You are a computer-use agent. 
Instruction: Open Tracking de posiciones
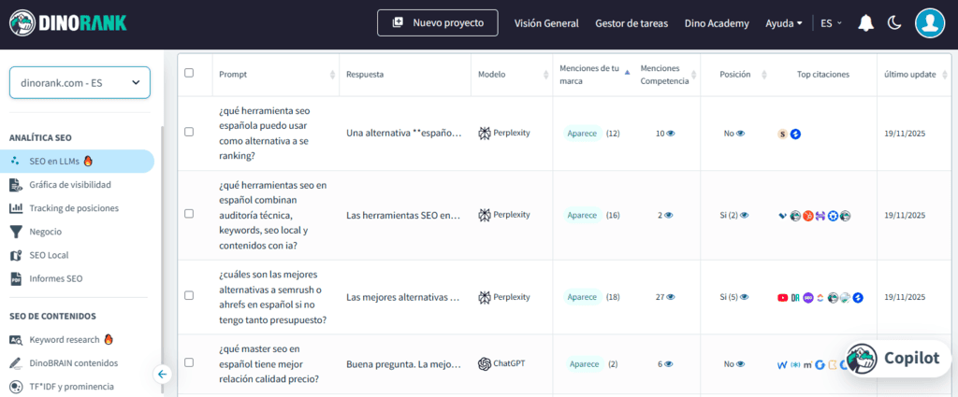tap(74, 208)
